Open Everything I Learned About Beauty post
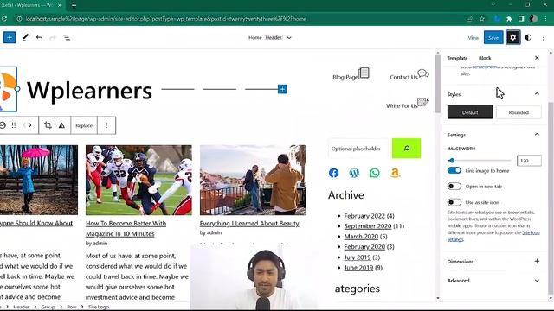This screenshot has height=311, width=554. click(x=249, y=224)
